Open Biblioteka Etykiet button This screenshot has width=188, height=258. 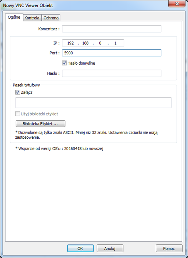(40, 124)
